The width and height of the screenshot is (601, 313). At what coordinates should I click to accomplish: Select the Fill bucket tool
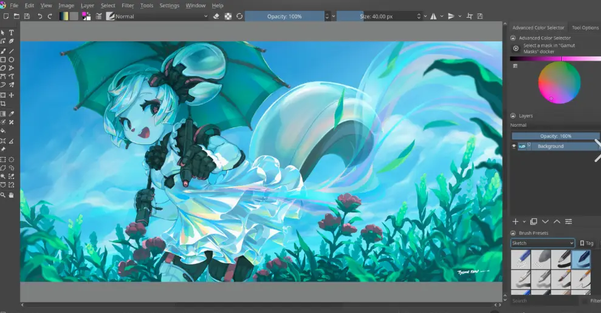point(3,131)
